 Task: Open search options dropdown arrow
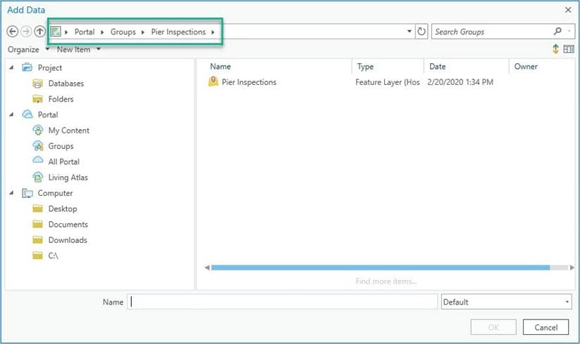[569, 32]
